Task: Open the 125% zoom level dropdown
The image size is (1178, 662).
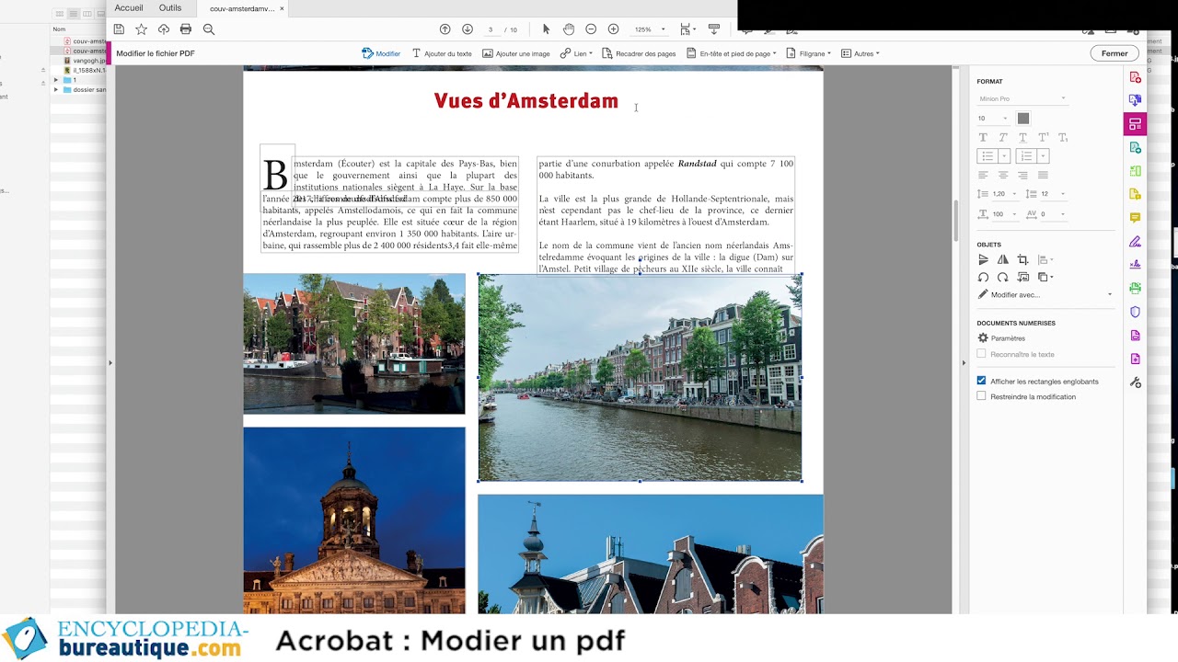Action: click(649, 29)
